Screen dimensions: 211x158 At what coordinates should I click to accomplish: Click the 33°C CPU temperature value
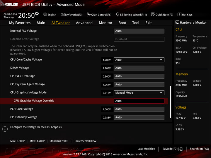[195, 40]
